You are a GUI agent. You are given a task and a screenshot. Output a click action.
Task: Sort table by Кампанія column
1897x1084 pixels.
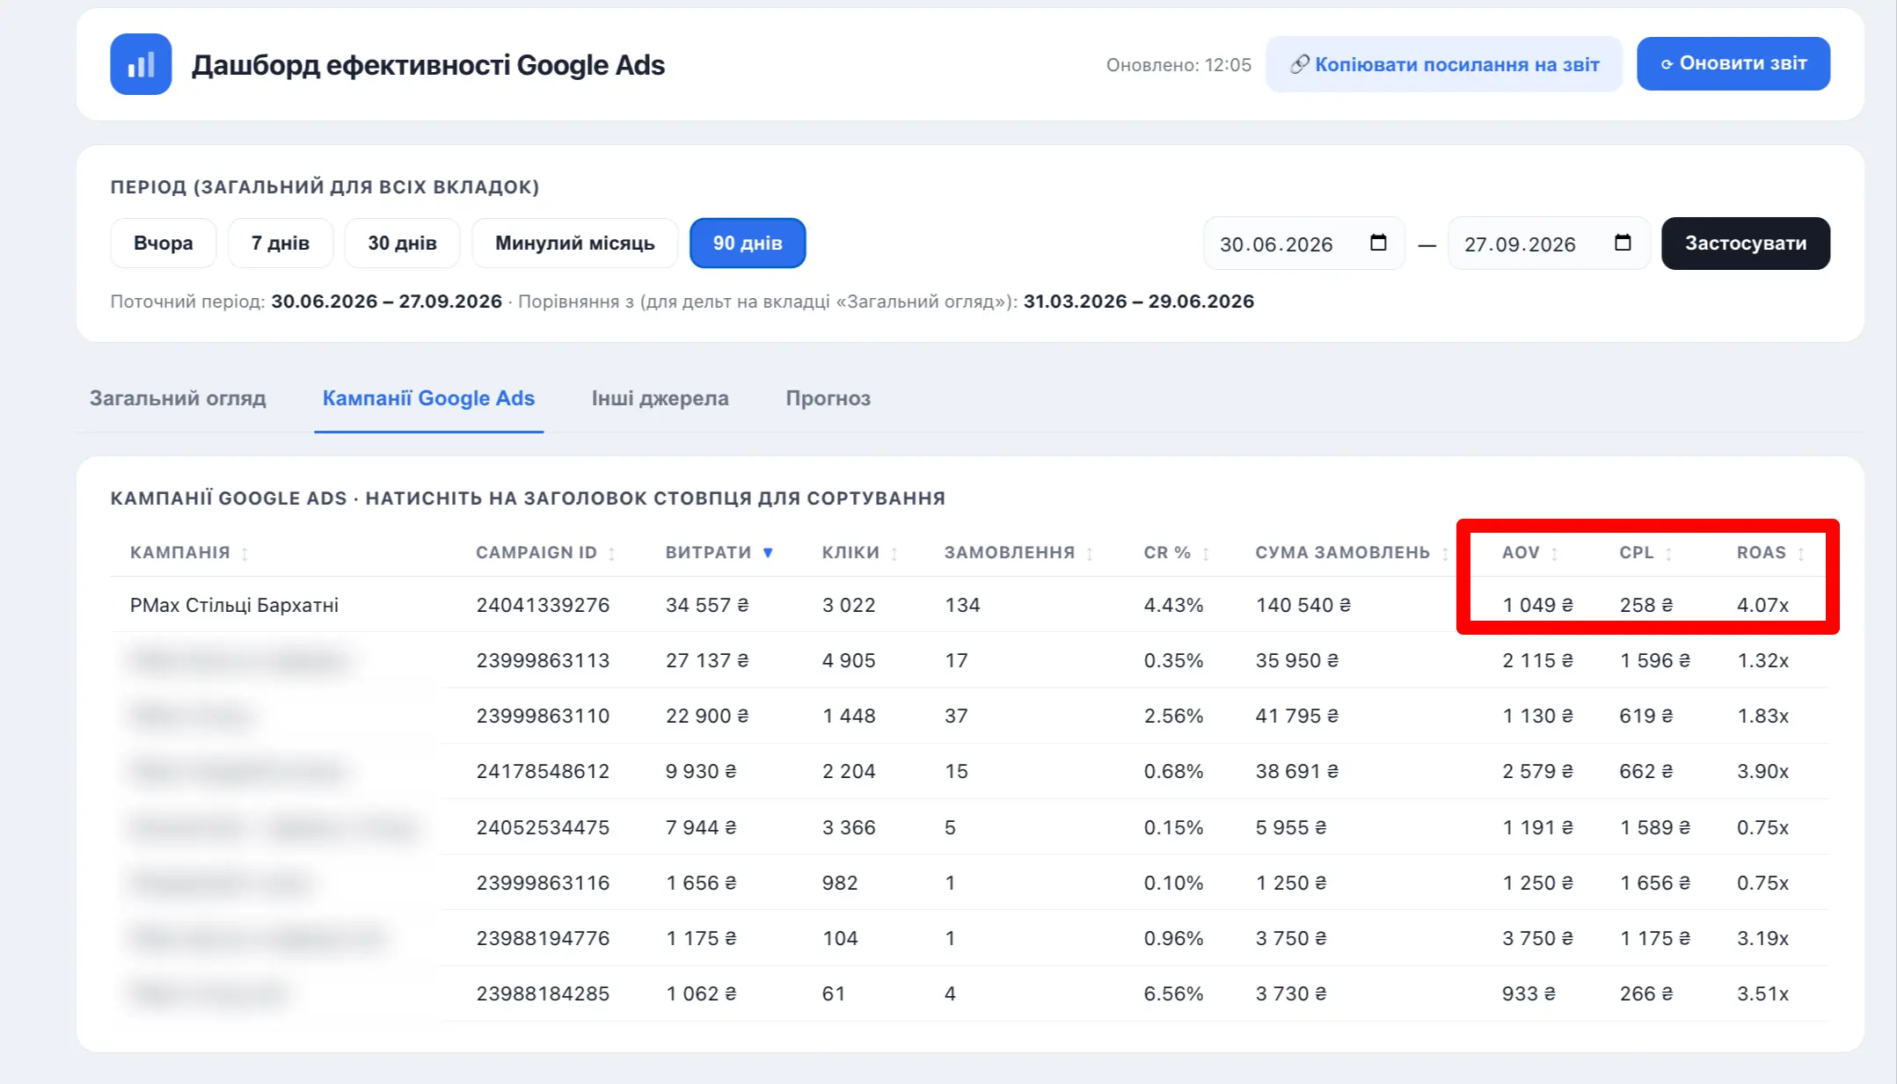[189, 552]
